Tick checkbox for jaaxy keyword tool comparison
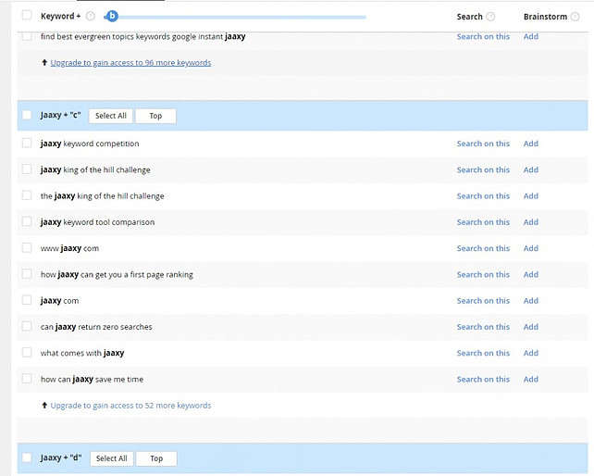 (27, 221)
